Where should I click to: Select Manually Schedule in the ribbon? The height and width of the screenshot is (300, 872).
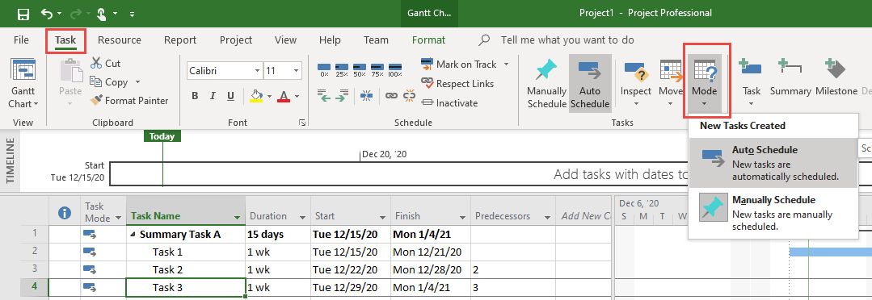coord(546,83)
